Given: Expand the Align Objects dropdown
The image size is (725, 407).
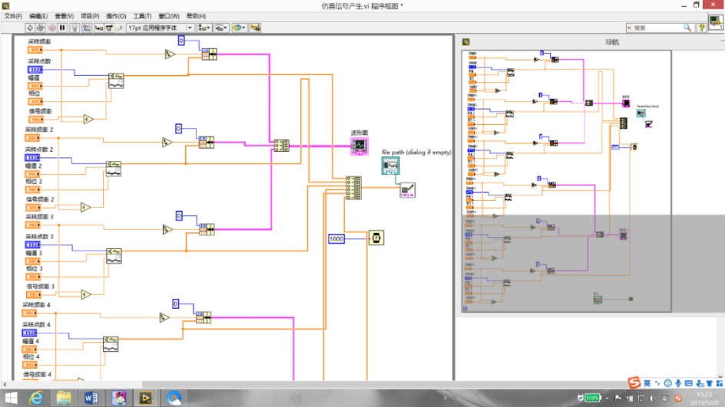Looking at the screenshot, I should [205, 28].
